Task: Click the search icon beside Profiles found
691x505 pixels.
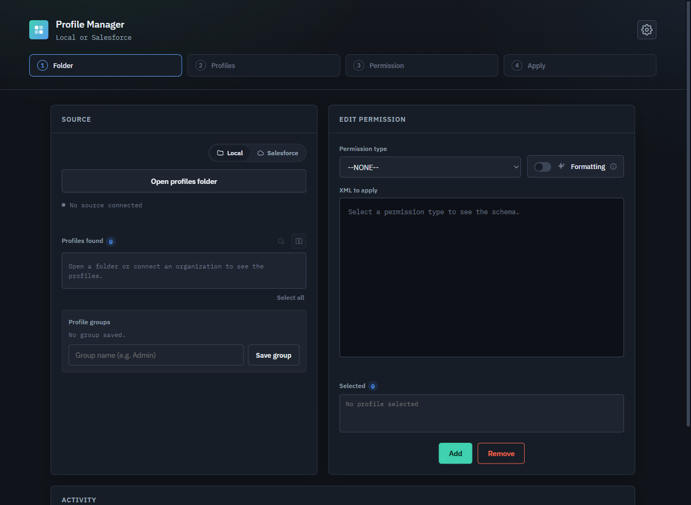Action: pyautogui.click(x=281, y=241)
